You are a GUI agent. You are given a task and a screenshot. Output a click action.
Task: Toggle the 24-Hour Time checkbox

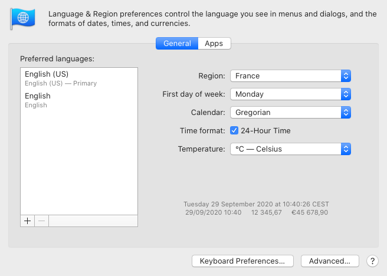[234, 130]
